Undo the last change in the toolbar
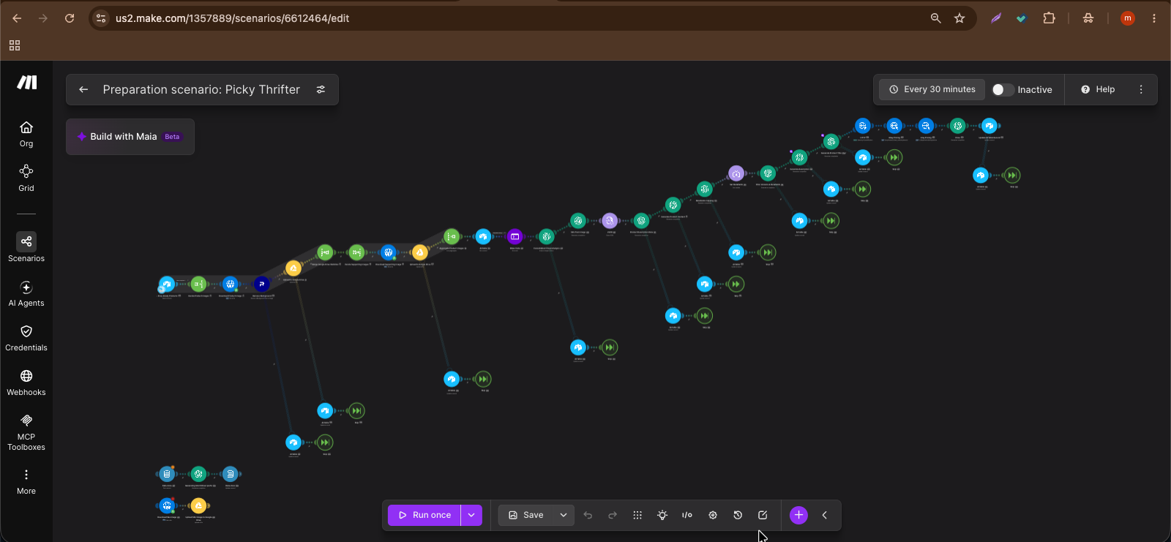1171x542 pixels. [588, 515]
